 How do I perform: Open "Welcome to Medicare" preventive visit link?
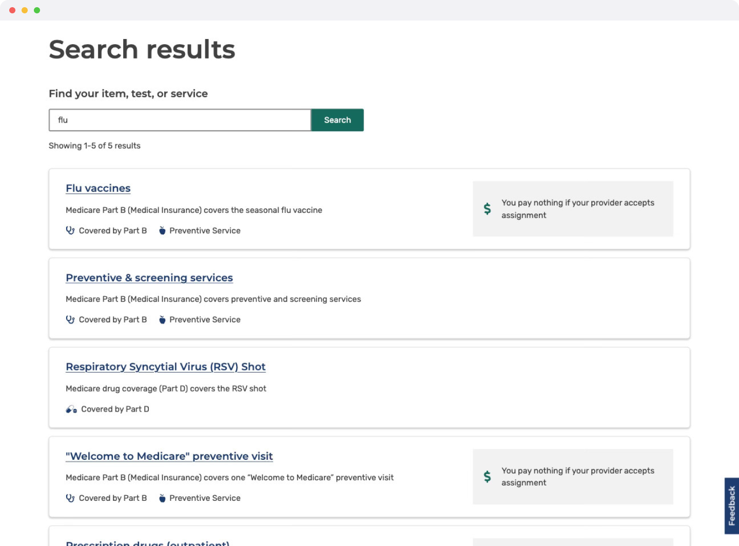click(x=169, y=456)
